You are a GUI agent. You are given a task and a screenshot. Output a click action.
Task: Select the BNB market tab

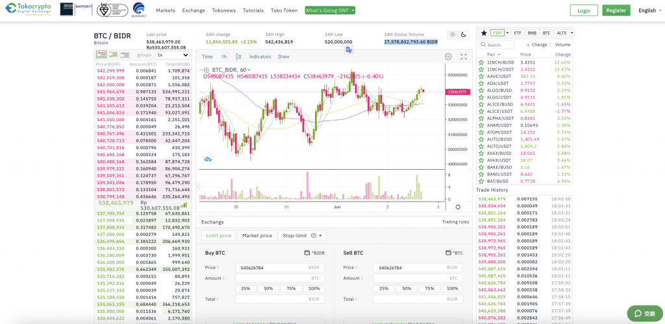(x=532, y=33)
